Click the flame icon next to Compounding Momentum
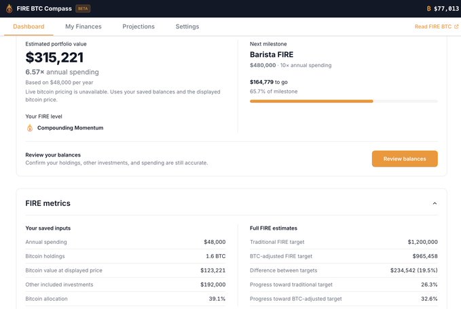The height and width of the screenshot is (309, 461). click(30, 128)
